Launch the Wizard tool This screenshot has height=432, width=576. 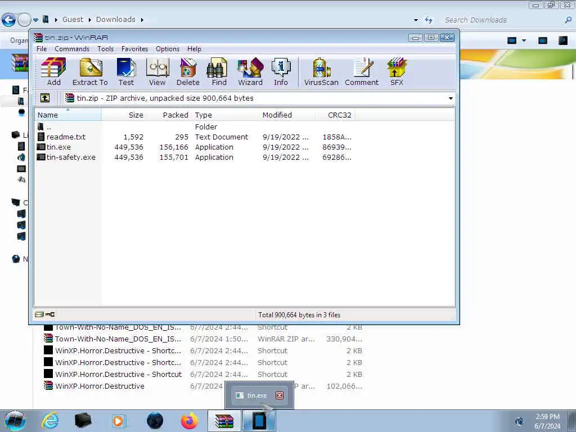point(250,72)
